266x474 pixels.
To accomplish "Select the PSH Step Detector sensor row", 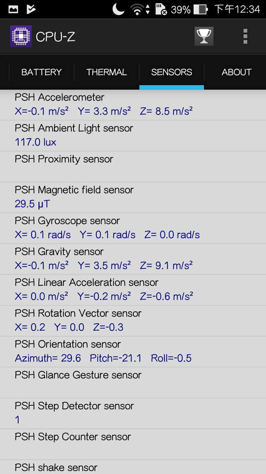I will [x=133, y=413].
